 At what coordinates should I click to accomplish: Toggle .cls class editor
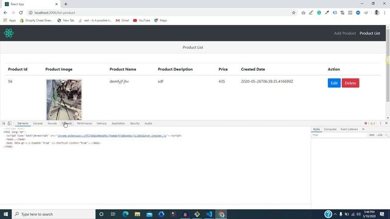[380, 135]
